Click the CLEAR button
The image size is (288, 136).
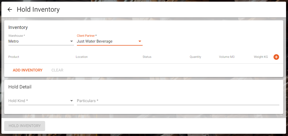click(57, 70)
